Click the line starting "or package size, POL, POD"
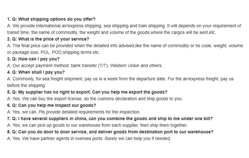 pos(53,52)
